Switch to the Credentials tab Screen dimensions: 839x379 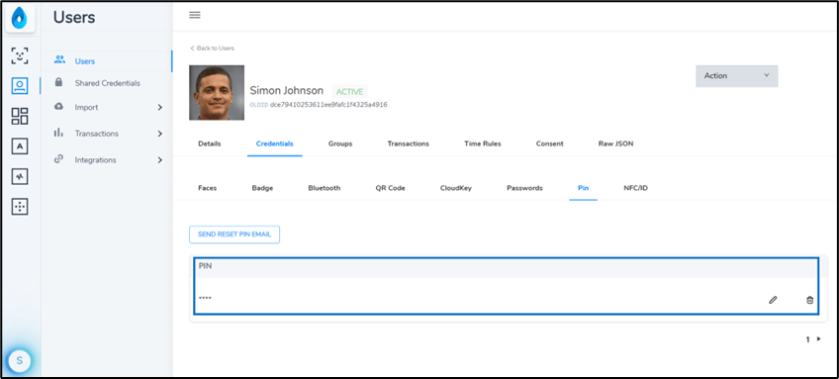click(x=274, y=143)
